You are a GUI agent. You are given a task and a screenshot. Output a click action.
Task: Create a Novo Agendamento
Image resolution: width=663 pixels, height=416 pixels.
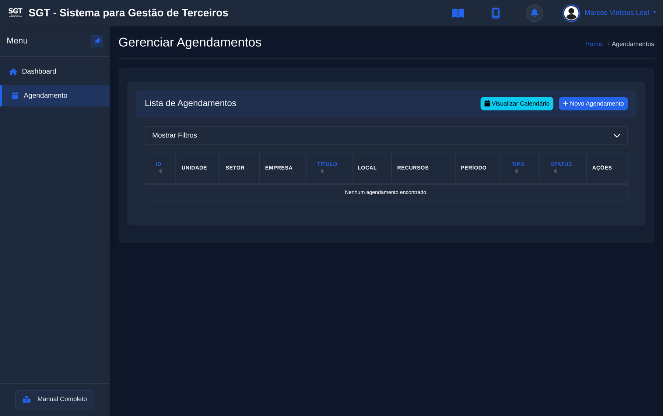click(593, 104)
